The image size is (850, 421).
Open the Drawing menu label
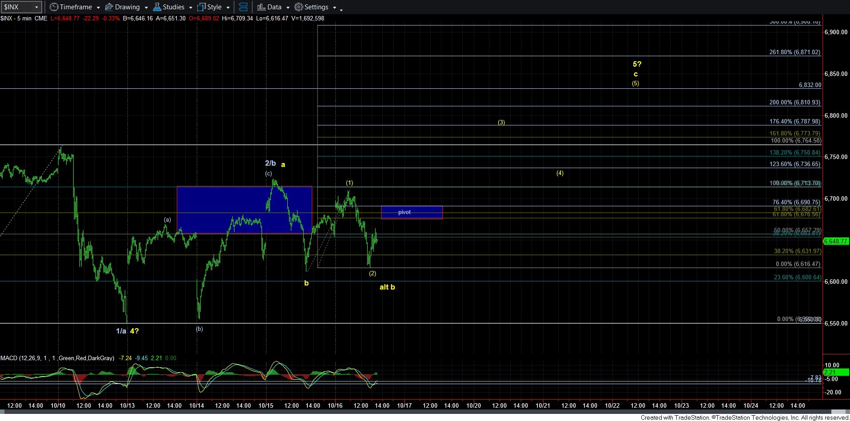point(127,7)
